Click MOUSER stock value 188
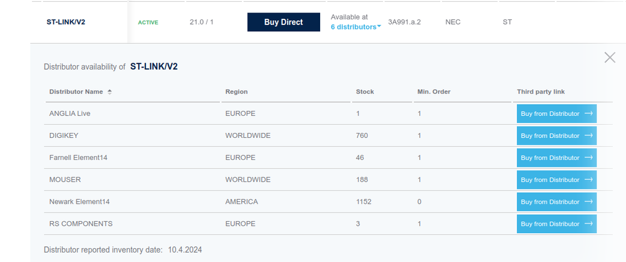 pyautogui.click(x=362, y=180)
